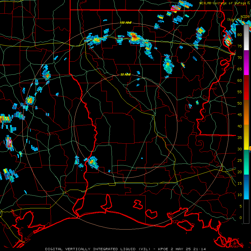Screen dimensions: 251x251
Task: Select the 0 value on the VIL scale
Action: tap(241, 218)
